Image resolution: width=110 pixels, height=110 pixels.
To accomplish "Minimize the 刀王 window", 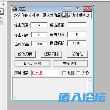I will [x=67, y=9].
